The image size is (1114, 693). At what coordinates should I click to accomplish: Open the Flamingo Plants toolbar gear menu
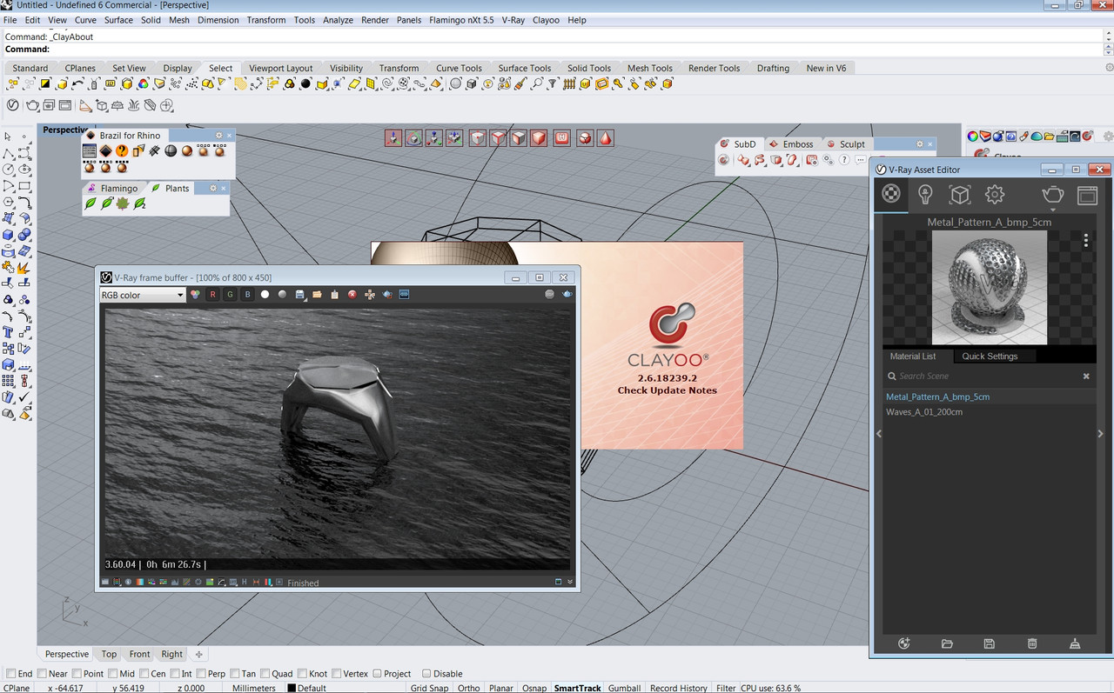pos(212,188)
